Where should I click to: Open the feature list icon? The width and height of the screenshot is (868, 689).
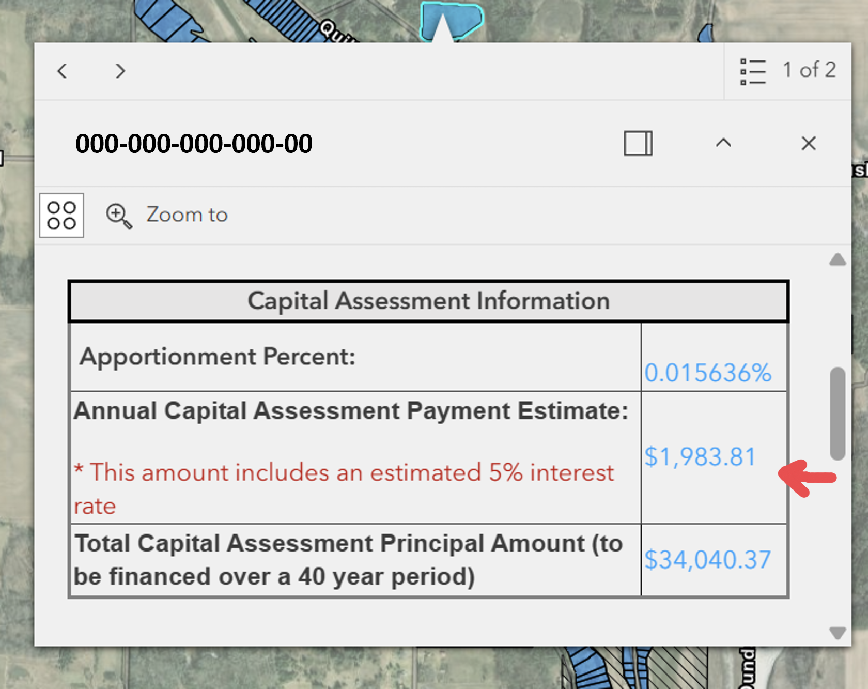[x=753, y=71]
